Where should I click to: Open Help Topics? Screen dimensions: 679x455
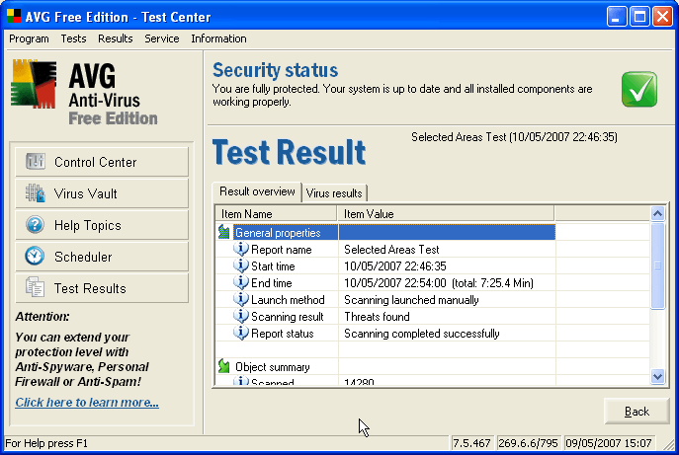coord(102,225)
